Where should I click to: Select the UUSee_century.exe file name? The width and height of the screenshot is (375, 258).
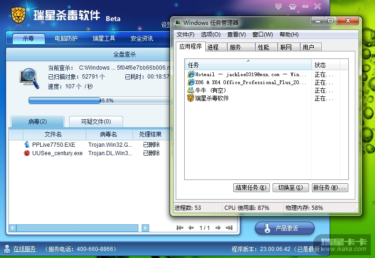58,153
